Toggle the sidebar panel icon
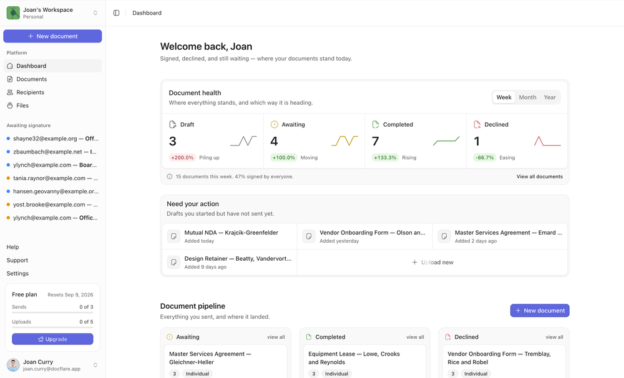 116,12
